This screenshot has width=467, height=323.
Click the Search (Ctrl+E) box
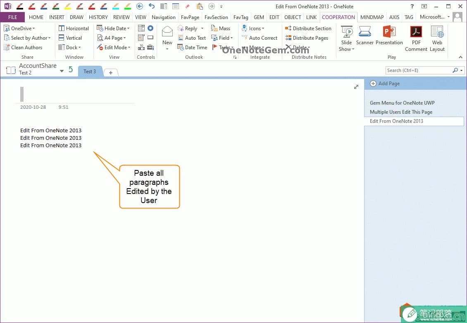(x=419, y=70)
